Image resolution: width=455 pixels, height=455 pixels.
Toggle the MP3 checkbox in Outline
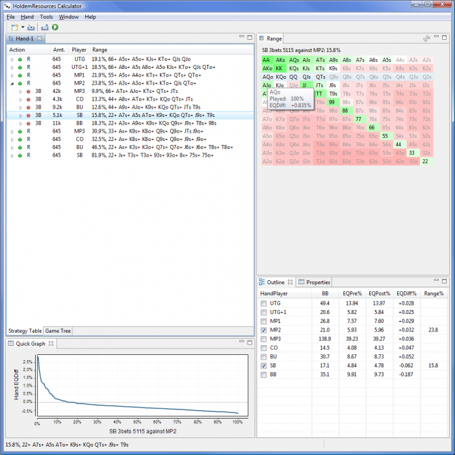[263, 339]
